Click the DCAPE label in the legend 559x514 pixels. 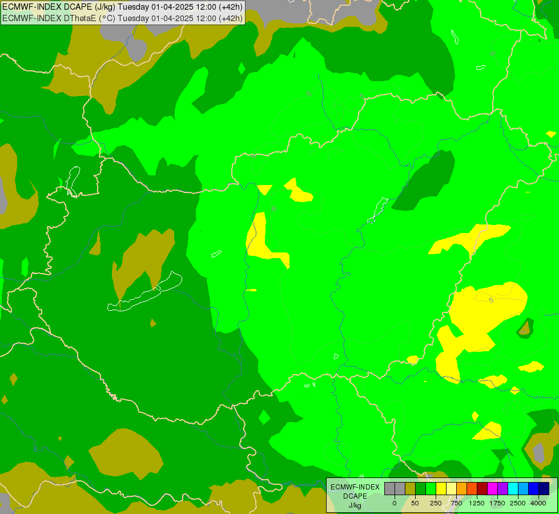tap(355, 496)
